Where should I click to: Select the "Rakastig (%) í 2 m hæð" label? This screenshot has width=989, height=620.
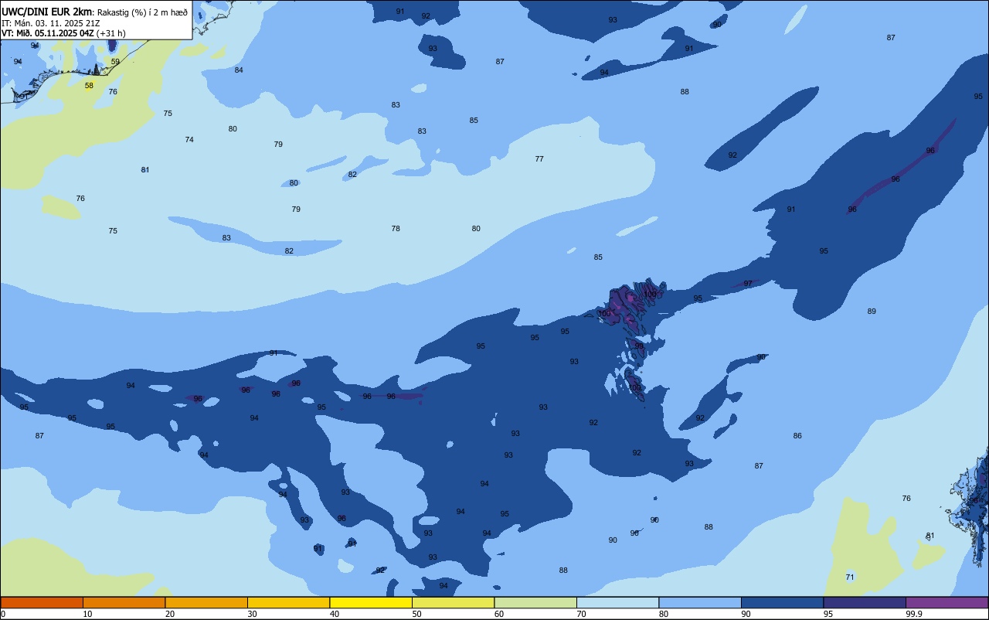click(142, 12)
